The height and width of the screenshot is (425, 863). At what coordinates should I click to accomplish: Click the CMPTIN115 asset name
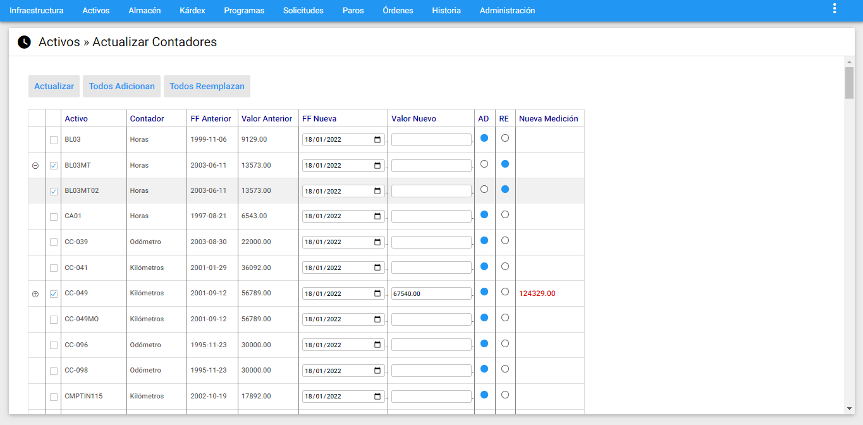(x=83, y=397)
